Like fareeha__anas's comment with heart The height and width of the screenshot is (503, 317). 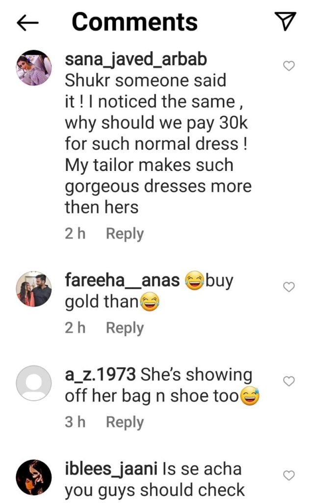289,287
